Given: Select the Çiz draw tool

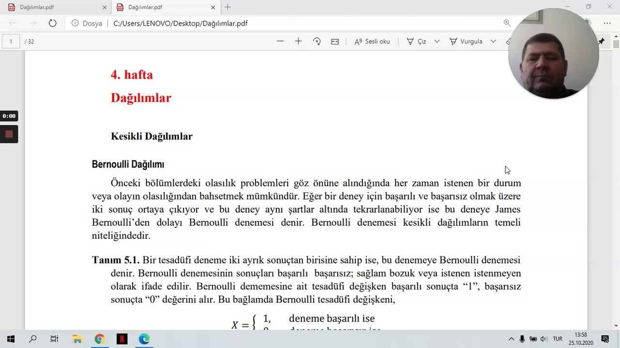Looking at the screenshot, I should coord(416,42).
